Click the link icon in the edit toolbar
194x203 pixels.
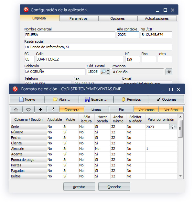53,109
